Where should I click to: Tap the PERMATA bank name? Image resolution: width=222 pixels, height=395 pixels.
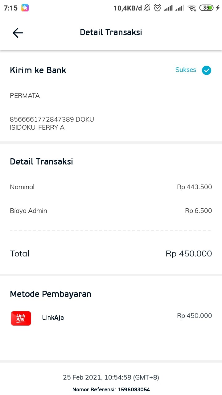pyautogui.click(x=25, y=96)
